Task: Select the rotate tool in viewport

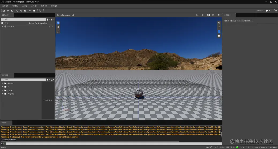Action: click(58, 27)
